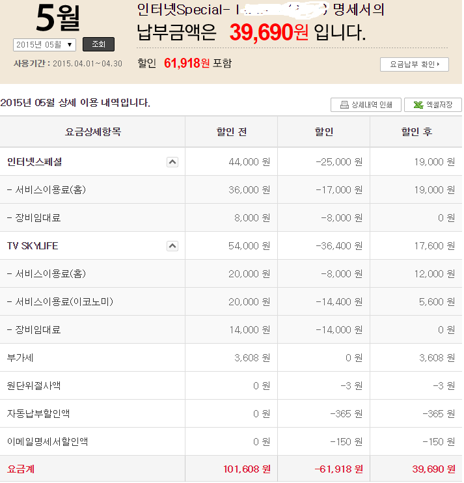
Task: Open the 2015년 05월 month dropdown
Action: coord(44,45)
